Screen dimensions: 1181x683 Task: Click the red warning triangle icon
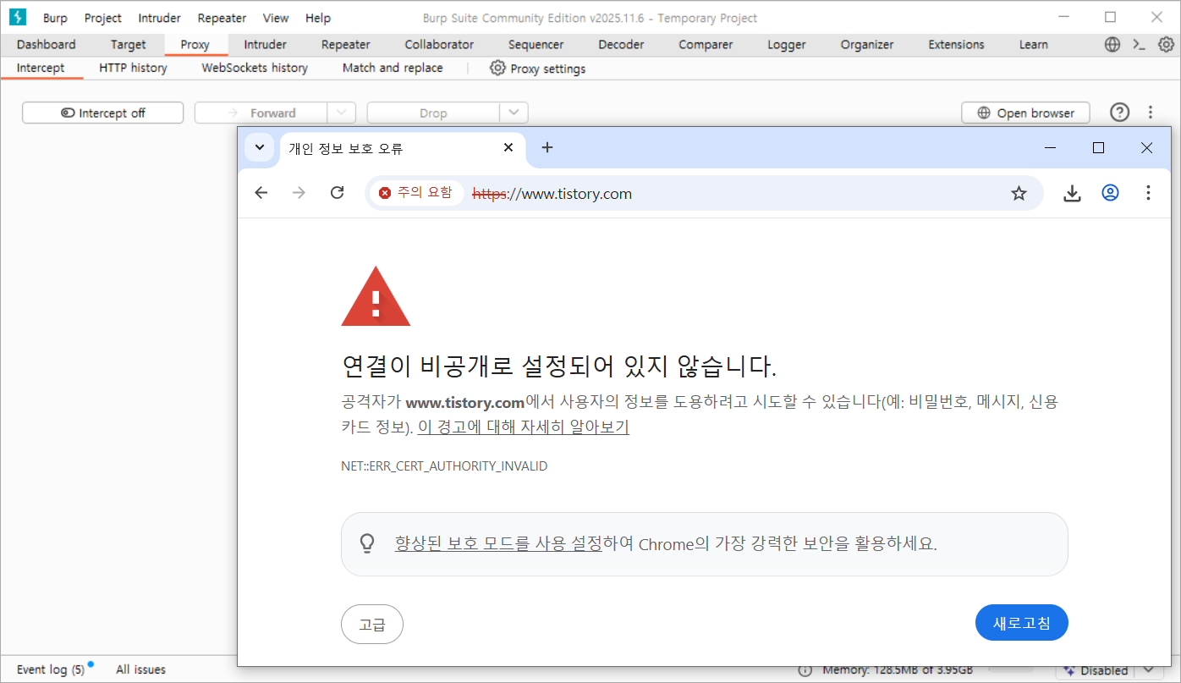pyautogui.click(x=376, y=296)
